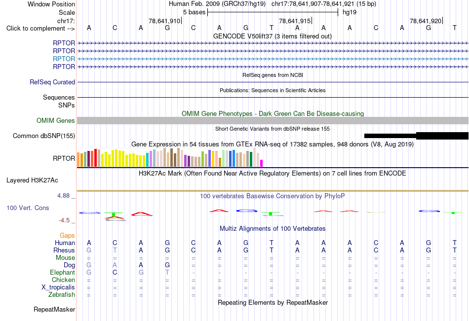This screenshot has width=469, height=321.
Task: Click 'Repeating Elements by RepeatMasker' title
Action: tap(273, 302)
